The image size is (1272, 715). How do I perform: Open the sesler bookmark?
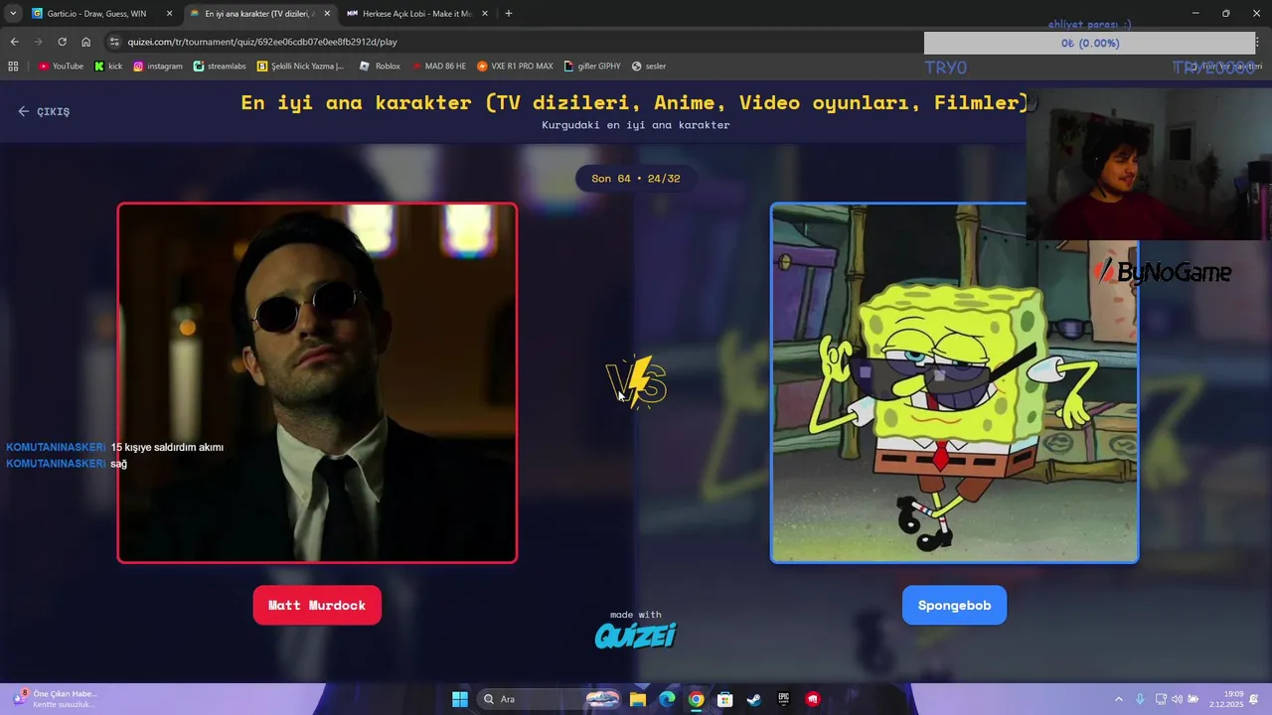tap(649, 66)
